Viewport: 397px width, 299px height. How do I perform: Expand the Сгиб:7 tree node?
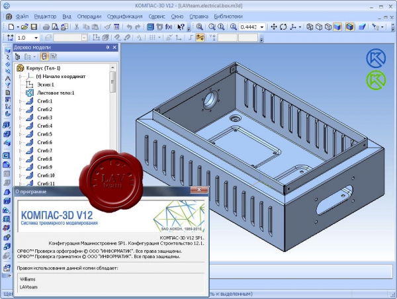(x=21, y=151)
